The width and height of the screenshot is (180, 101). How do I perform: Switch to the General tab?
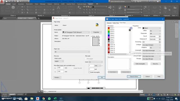tap(109, 23)
